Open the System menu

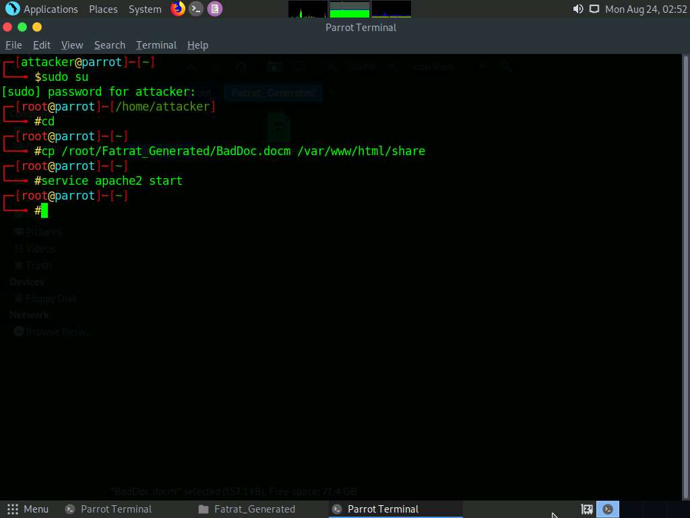[x=145, y=9]
